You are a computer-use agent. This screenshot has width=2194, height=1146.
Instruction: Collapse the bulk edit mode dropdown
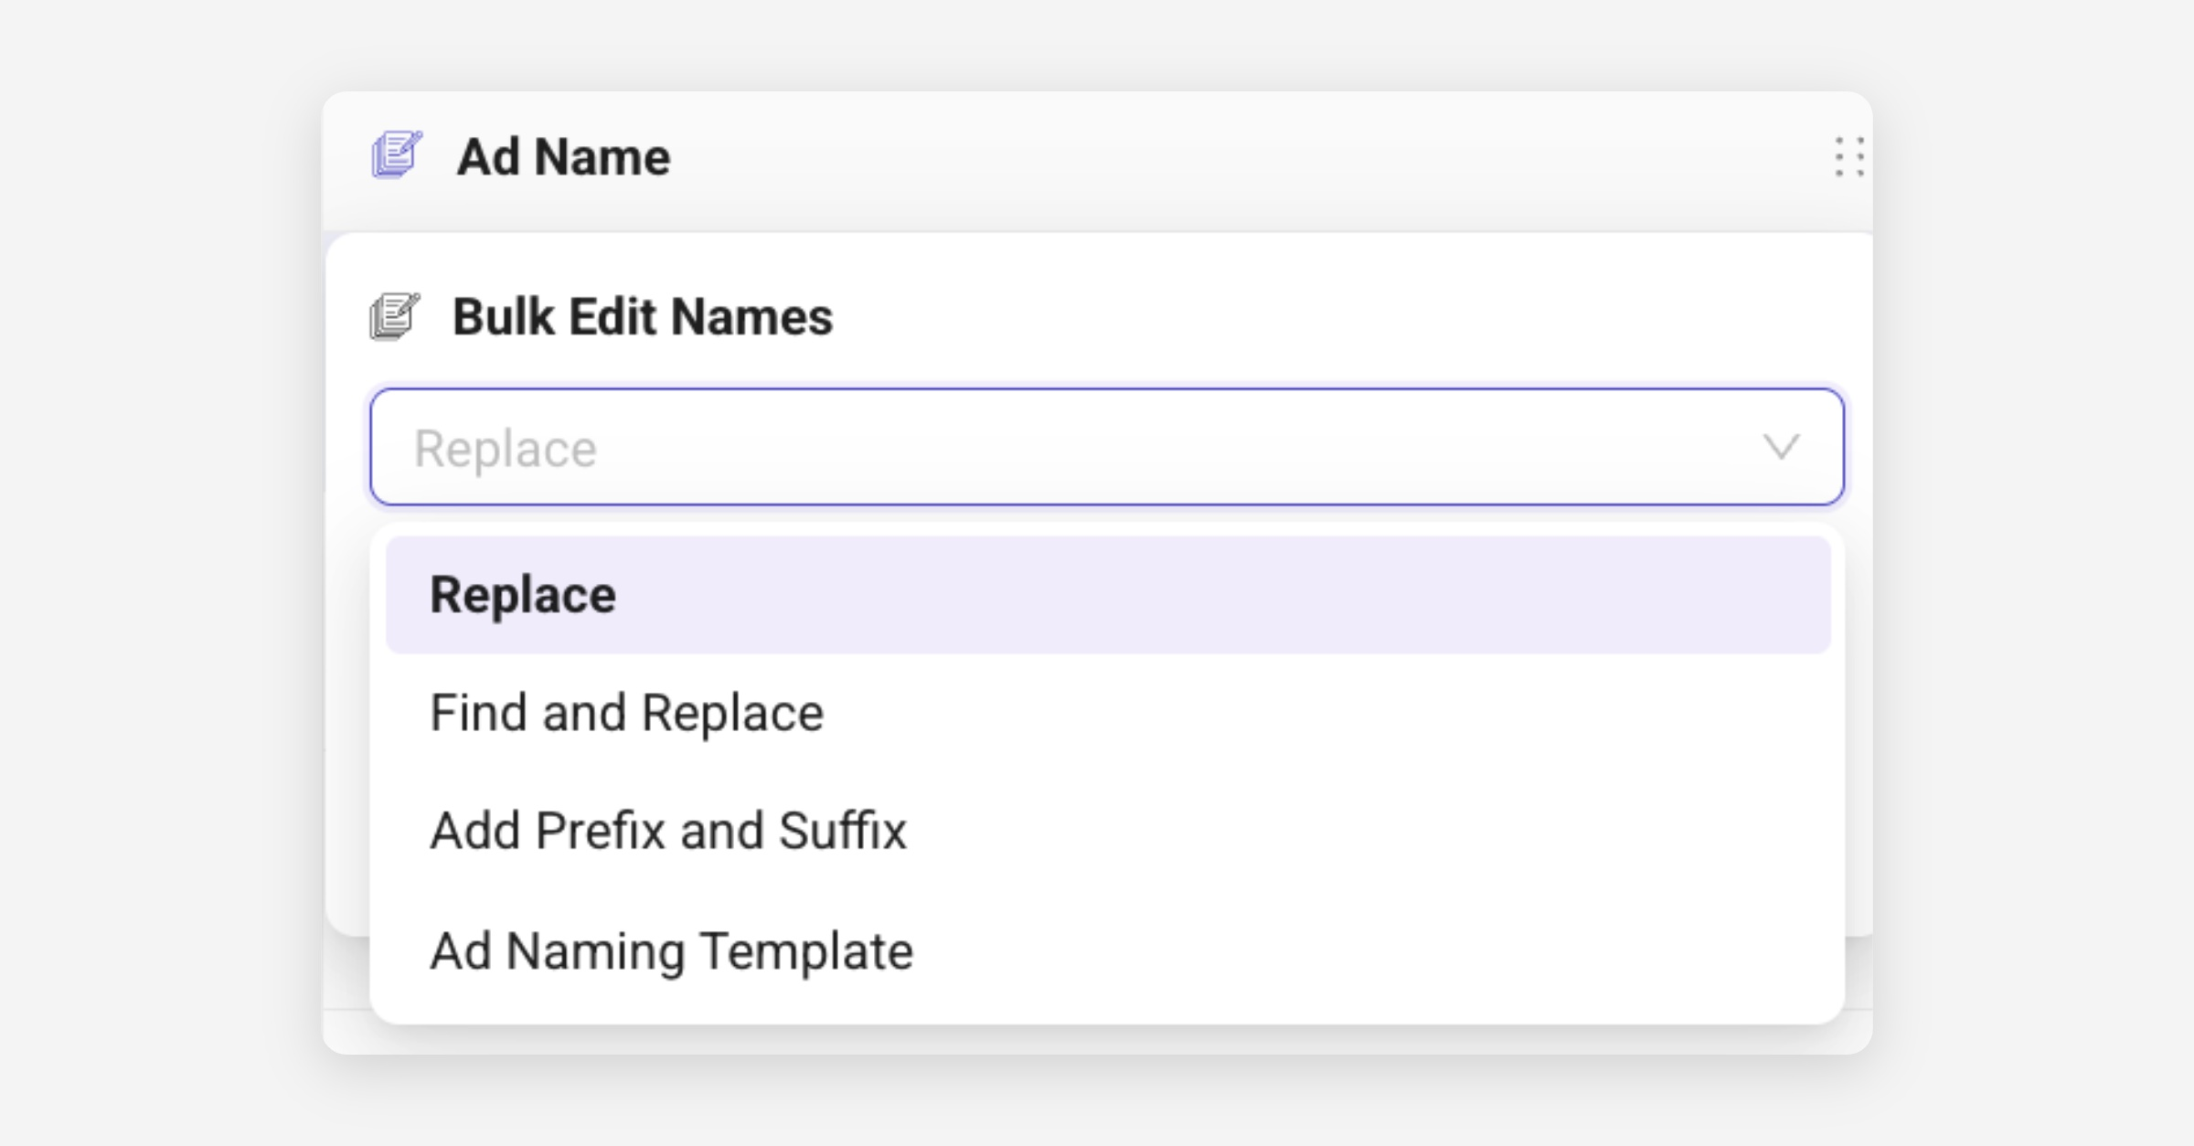[x=1780, y=447]
